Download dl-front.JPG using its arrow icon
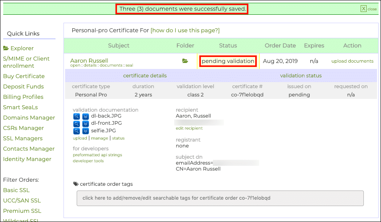 (x=85, y=124)
